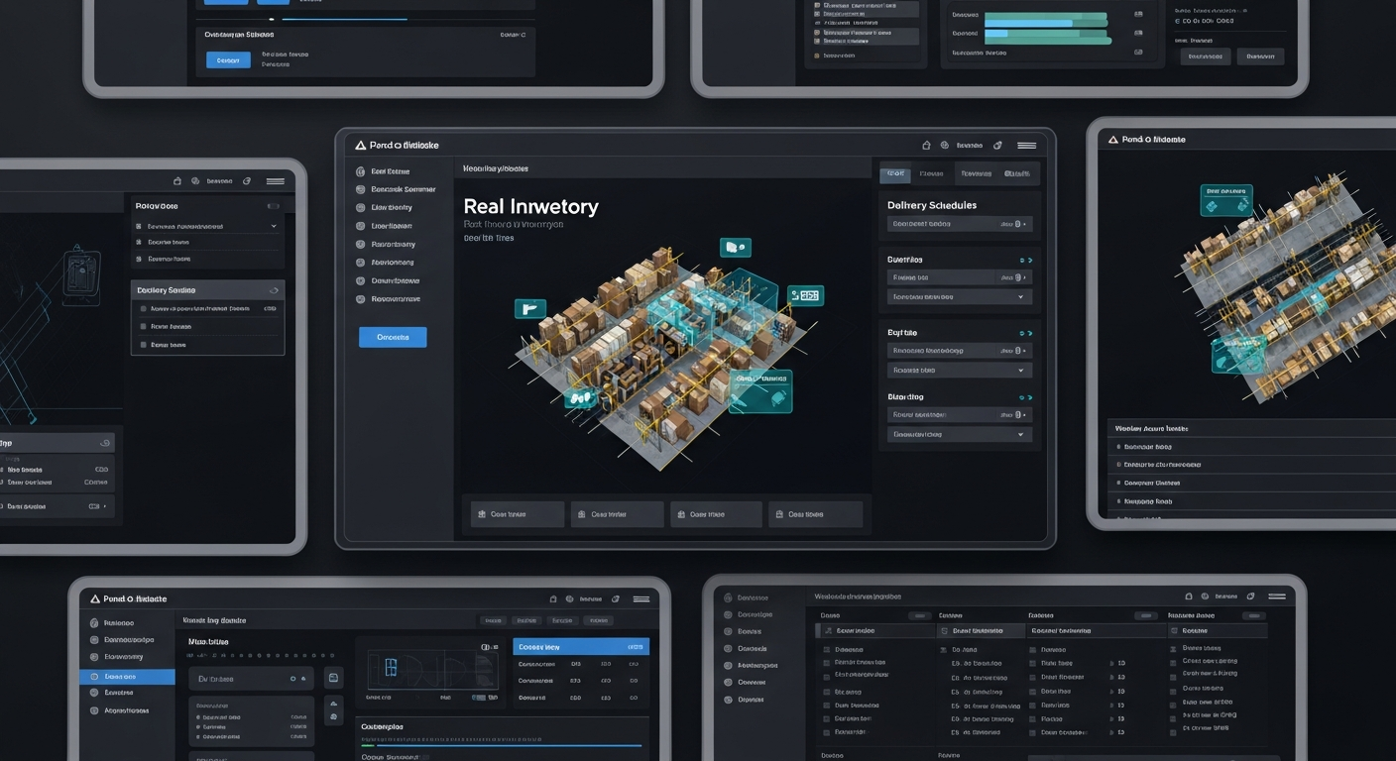Select the last item in center window sidebar

coord(388,298)
